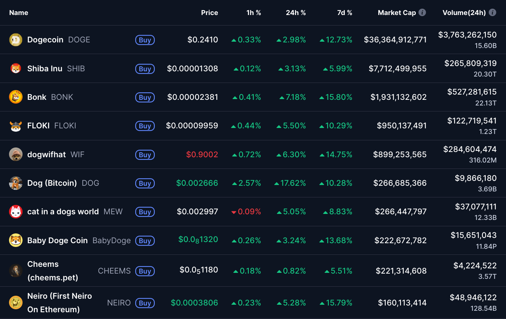Screen dimensions: 506x319
Task: Click the cat in a dogs world logo
Action: point(16,212)
